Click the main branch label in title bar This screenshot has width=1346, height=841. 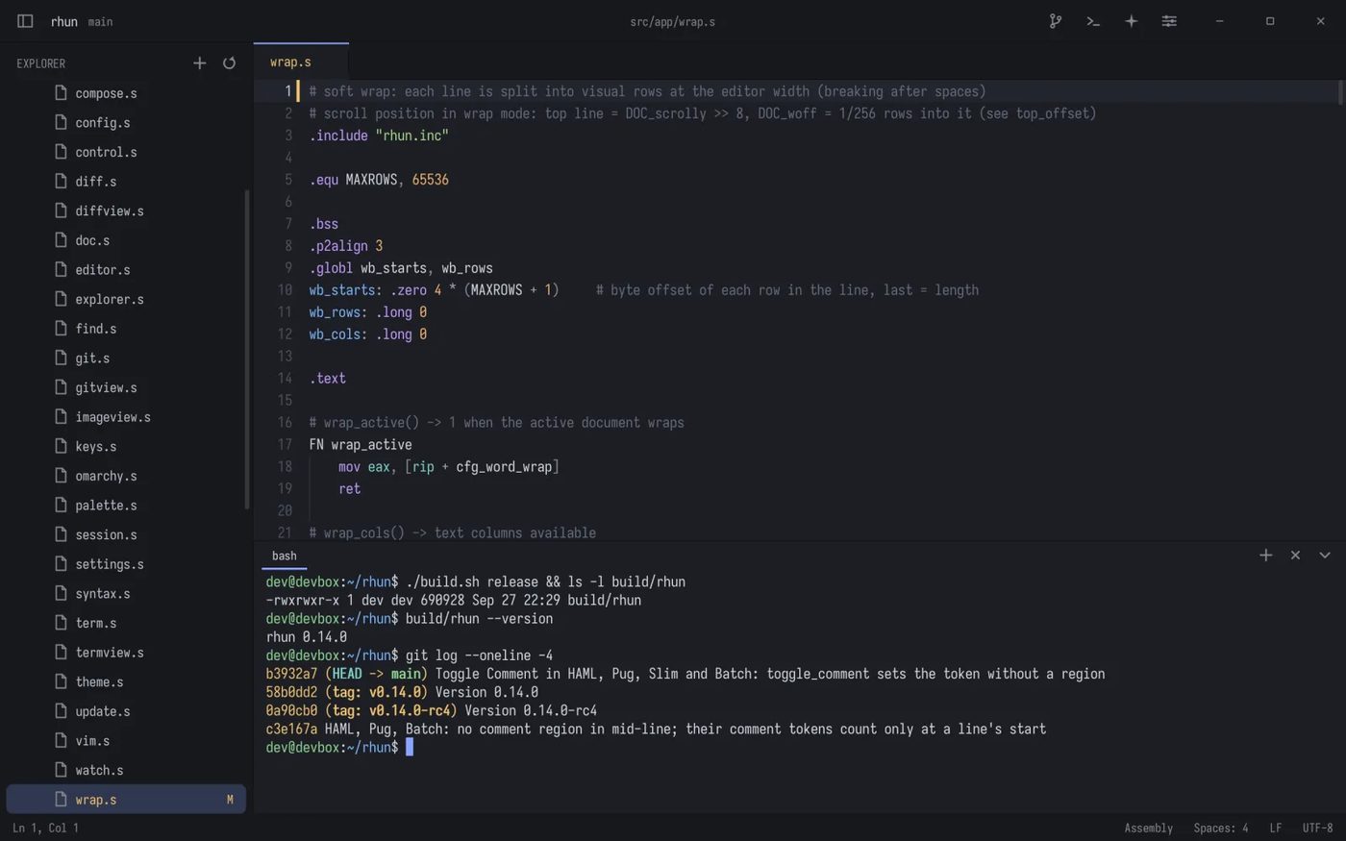[101, 21]
